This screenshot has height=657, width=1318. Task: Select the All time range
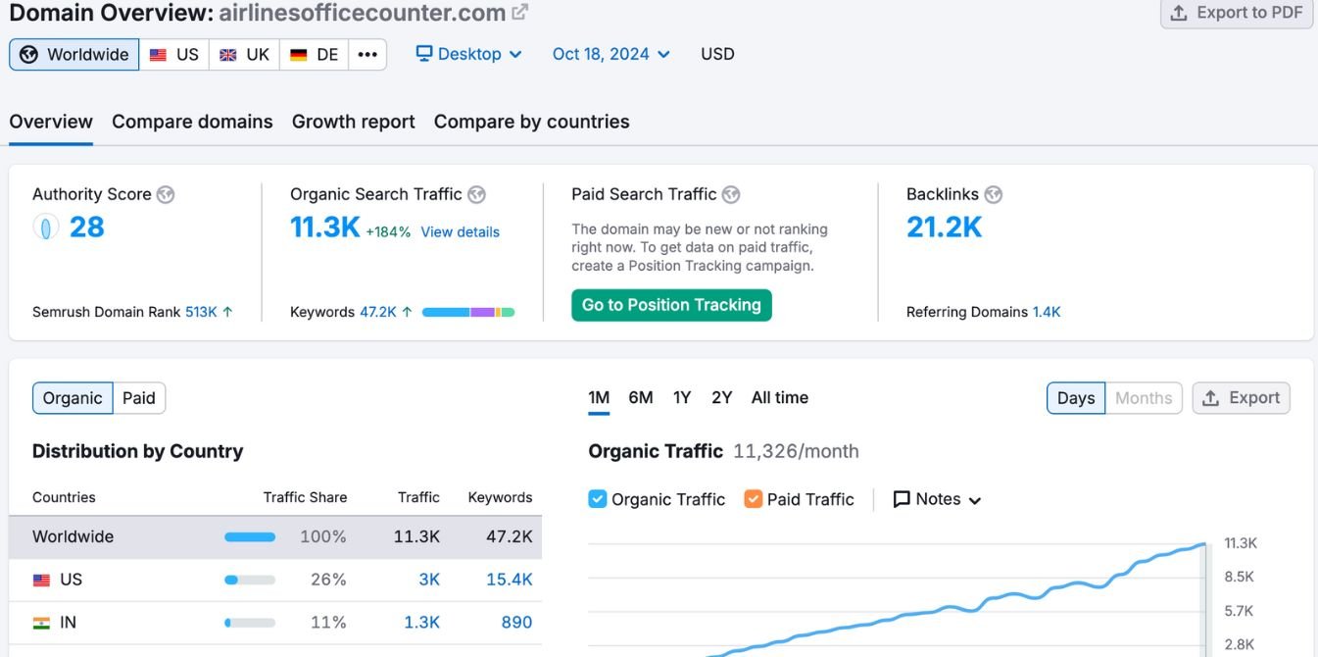[780, 397]
